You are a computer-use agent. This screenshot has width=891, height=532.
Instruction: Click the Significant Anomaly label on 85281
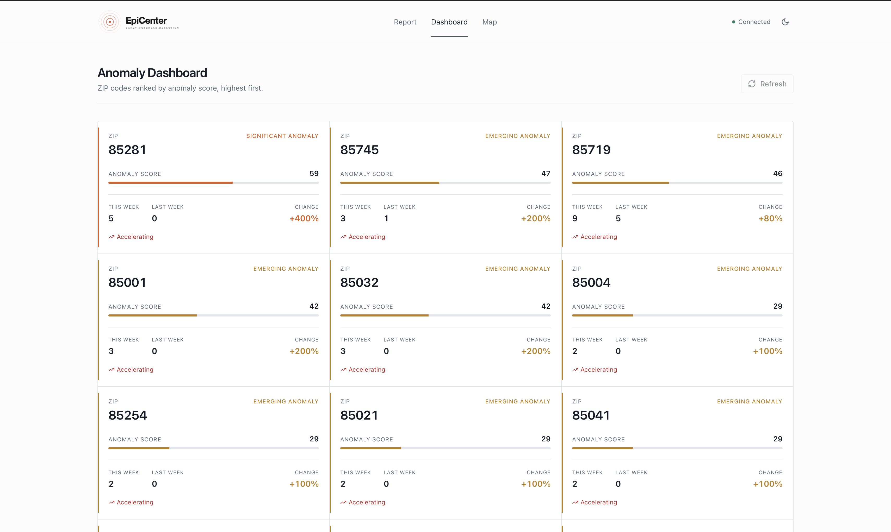282,136
